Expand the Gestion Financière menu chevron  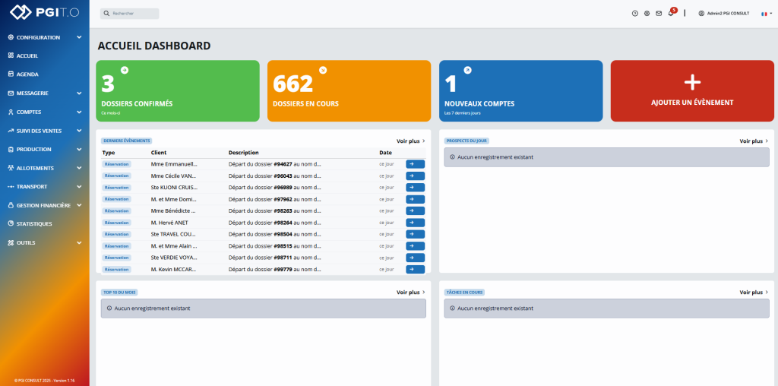[79, 205]
